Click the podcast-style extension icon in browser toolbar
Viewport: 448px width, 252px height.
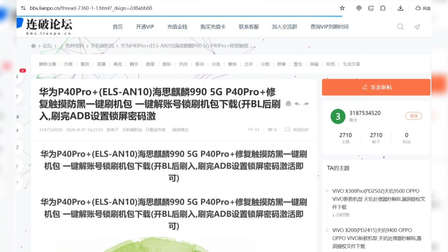(359, 8)
